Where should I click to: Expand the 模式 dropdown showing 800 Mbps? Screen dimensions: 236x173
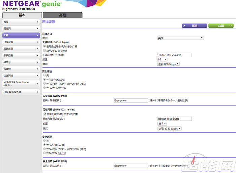point(168,64)
